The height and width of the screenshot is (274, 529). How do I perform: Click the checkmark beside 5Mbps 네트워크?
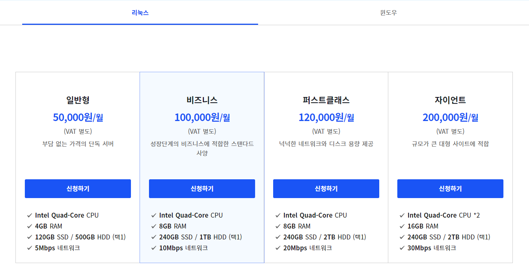(29, 248)
